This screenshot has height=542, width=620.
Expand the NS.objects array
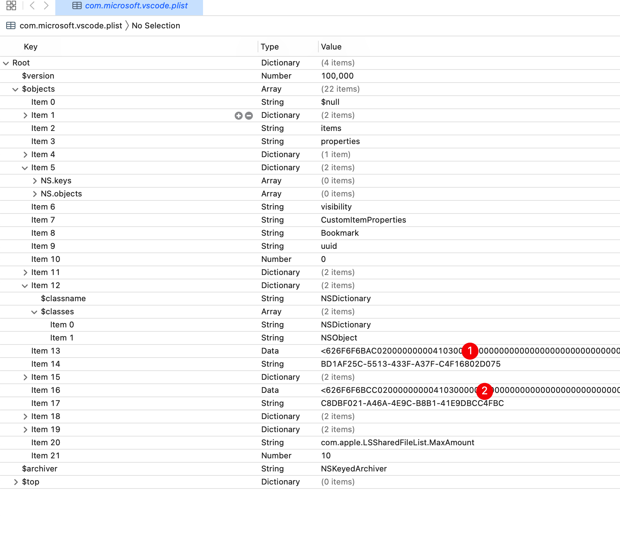(35, 194)
